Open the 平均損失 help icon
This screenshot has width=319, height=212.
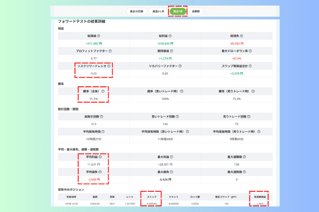coord(100,172)
